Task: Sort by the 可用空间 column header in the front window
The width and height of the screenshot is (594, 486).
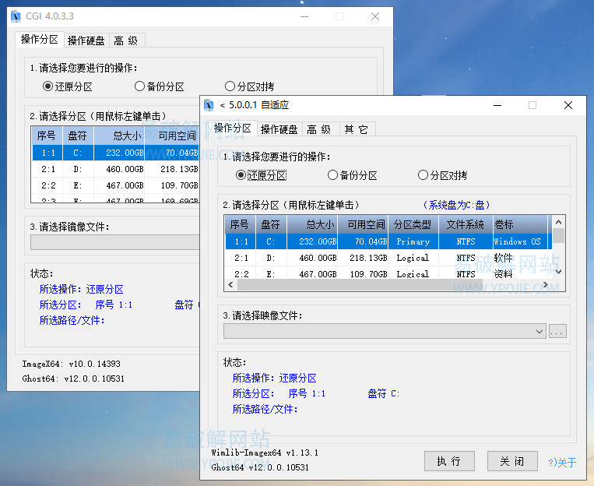Action: click(367, 224)
